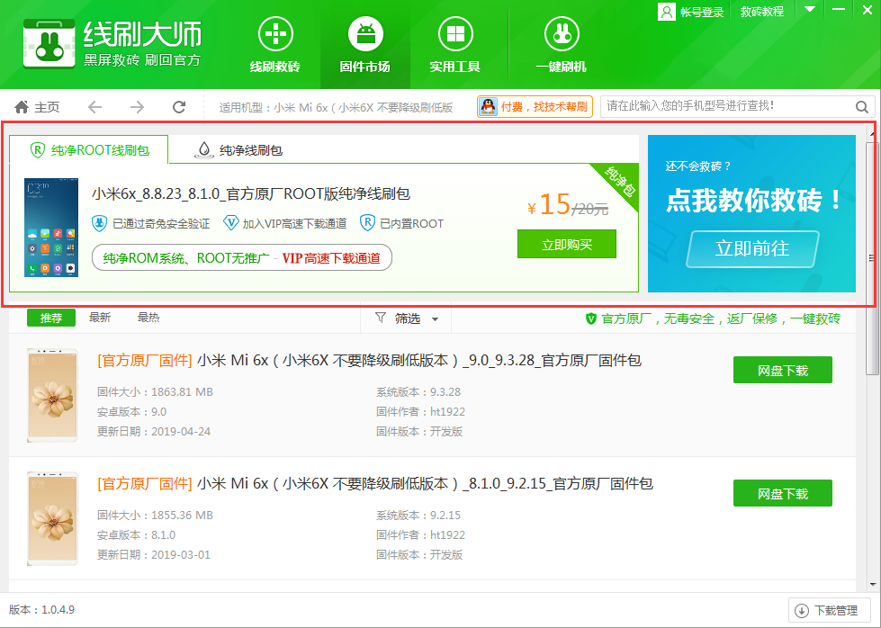Click the forward arrow navigation icon
The height and width of the screenshot is (628, 881).
[137, 107]
